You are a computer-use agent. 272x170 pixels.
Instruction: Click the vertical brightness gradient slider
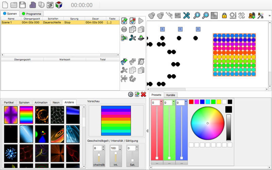click(x=228, y=128)
